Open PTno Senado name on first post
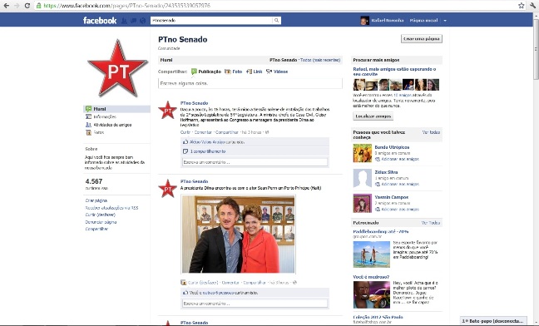The width and height of the screenshot is (539, 326). pos(194,103)
